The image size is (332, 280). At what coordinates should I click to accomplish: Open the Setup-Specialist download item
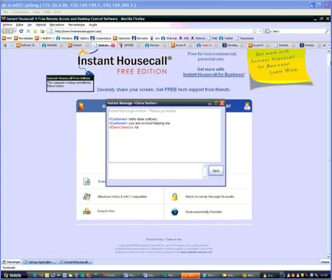(x=40, y=262)
